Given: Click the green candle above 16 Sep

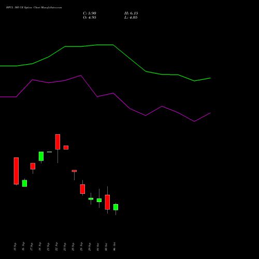Looking at the screenshot, I should pyautogui.click(x=24, y=183).
